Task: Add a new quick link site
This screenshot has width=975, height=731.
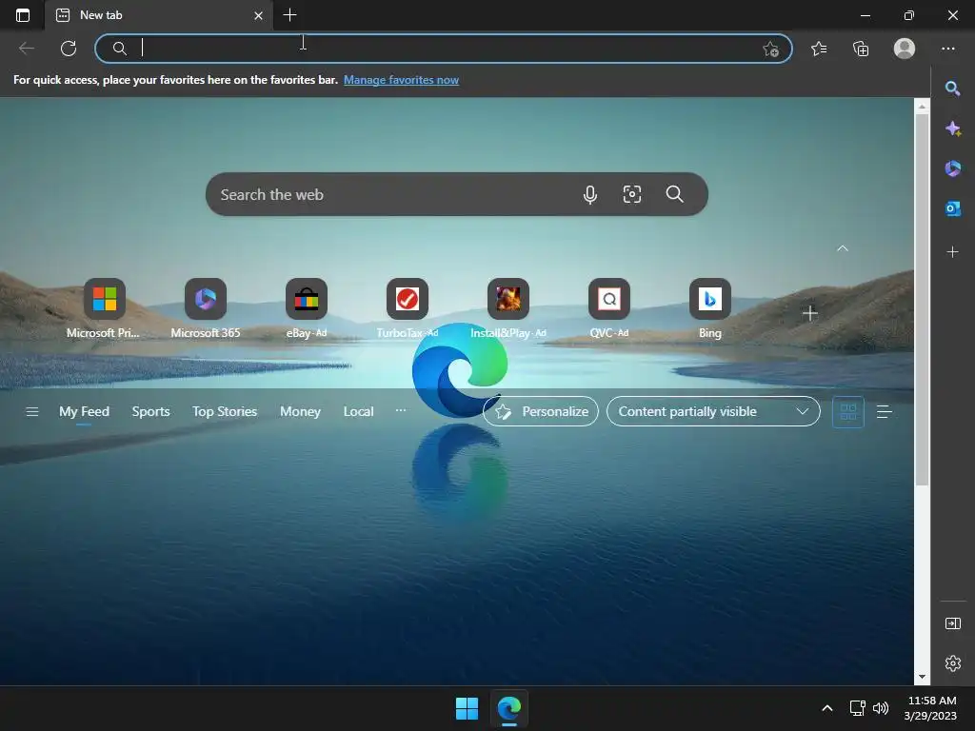Action: point(809,313)
